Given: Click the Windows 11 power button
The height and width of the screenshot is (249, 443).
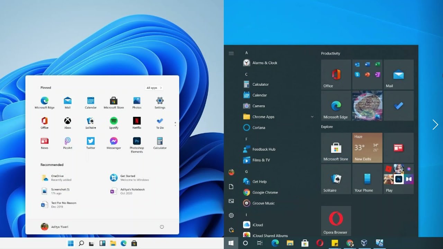Looking at the screenshot, I should pos(162,227).
